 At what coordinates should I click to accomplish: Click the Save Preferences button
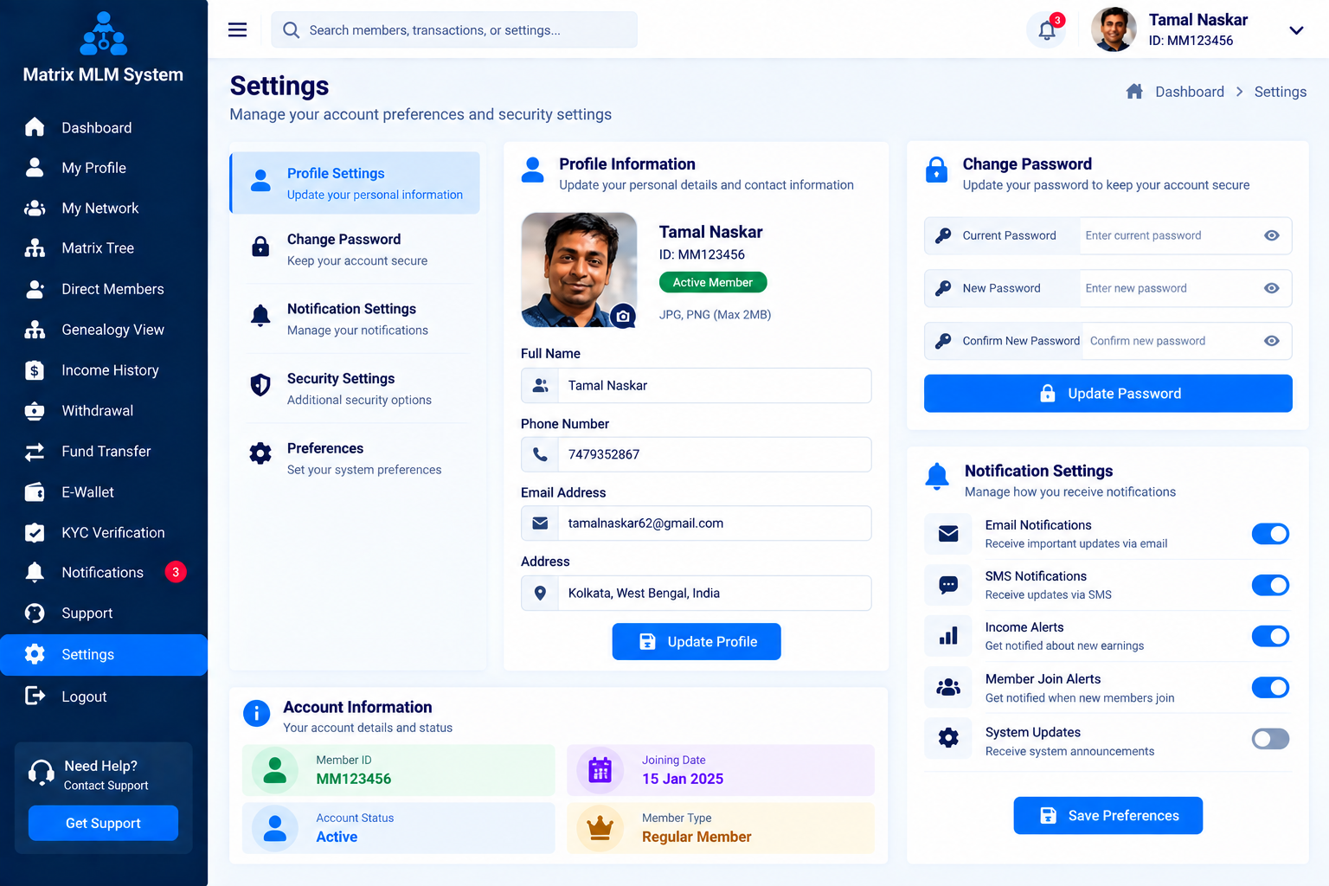coord(1108,816)
